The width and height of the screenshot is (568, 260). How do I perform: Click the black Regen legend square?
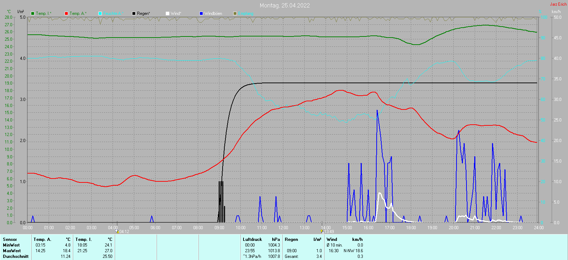(x=134, y=13)
